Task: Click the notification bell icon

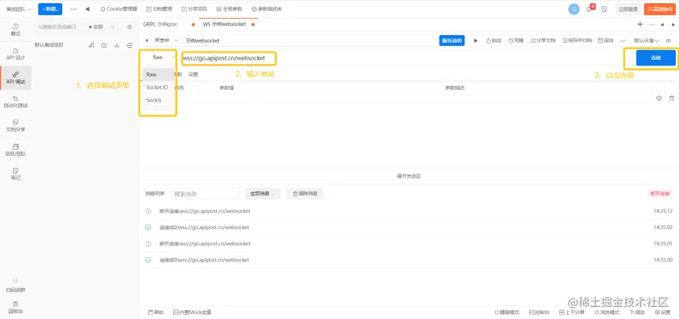Action: click(x=589, y=9)
